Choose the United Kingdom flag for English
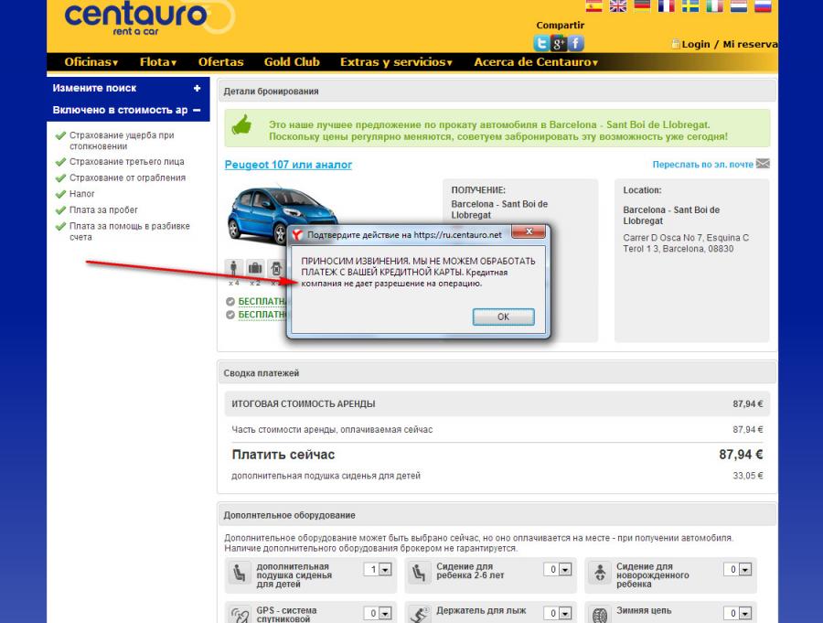Image resolution: width=823 pixels, height=623 pixels. 618,5
